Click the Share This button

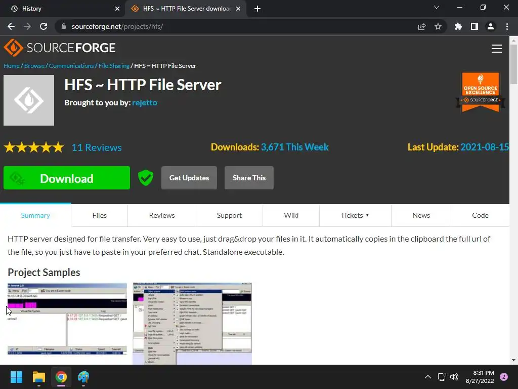(x=249, y=178)
